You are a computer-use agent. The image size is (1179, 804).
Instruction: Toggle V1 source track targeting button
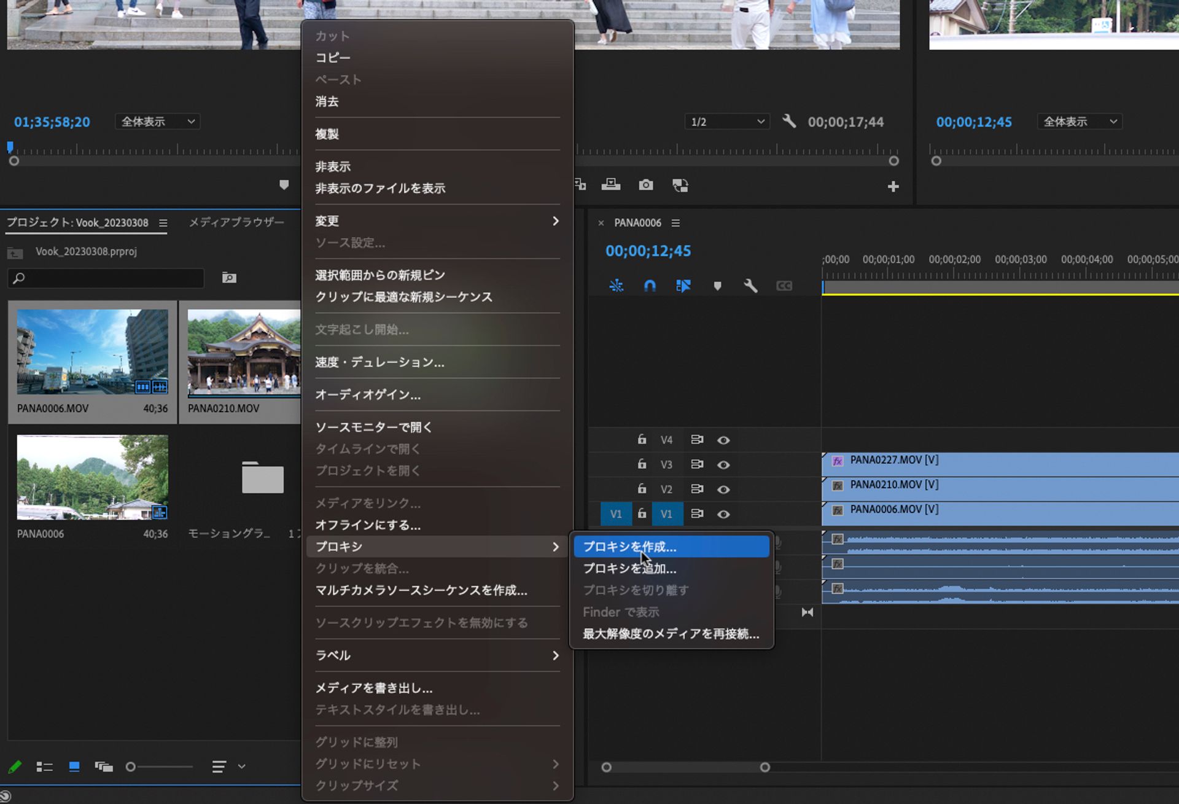click(x=616, y=513)
